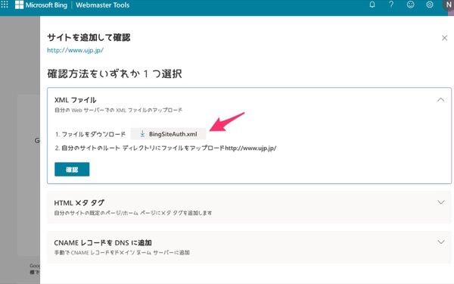Click the download arrow icon beside BingSiteAuth.xml
This screenshot has height=284, width=454.
tap(142, 134)
